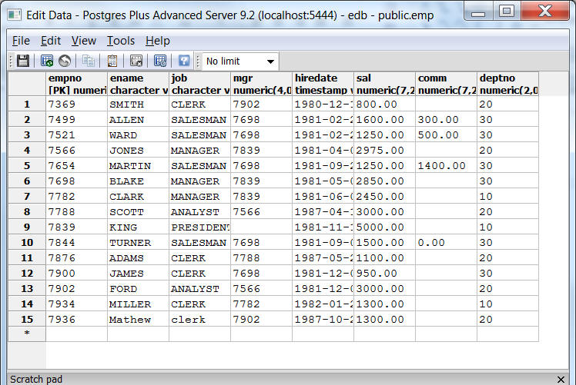Open help with the question mark icon
This screenshot has width=576, height=385.
click(184, 61)
